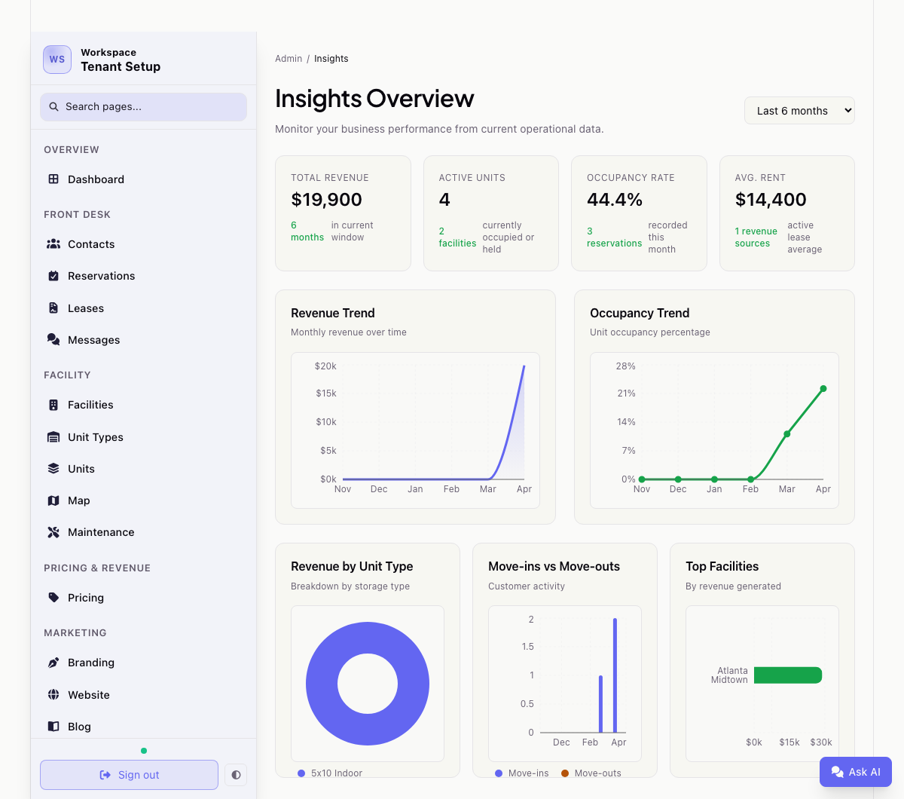
Task: Click the 5x10 Indoor legend dot
Action: [301, 773]
